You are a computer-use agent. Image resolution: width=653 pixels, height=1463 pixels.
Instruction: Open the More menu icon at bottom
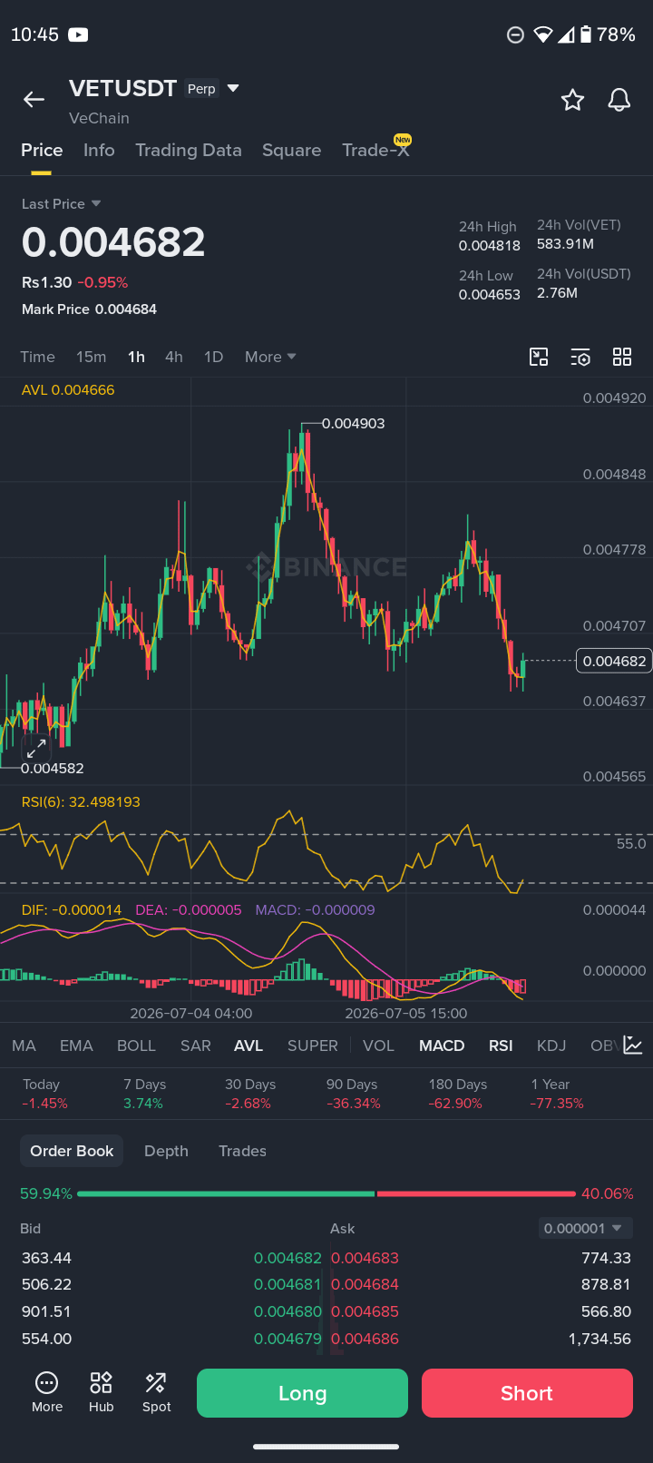tap(47, 1392)
